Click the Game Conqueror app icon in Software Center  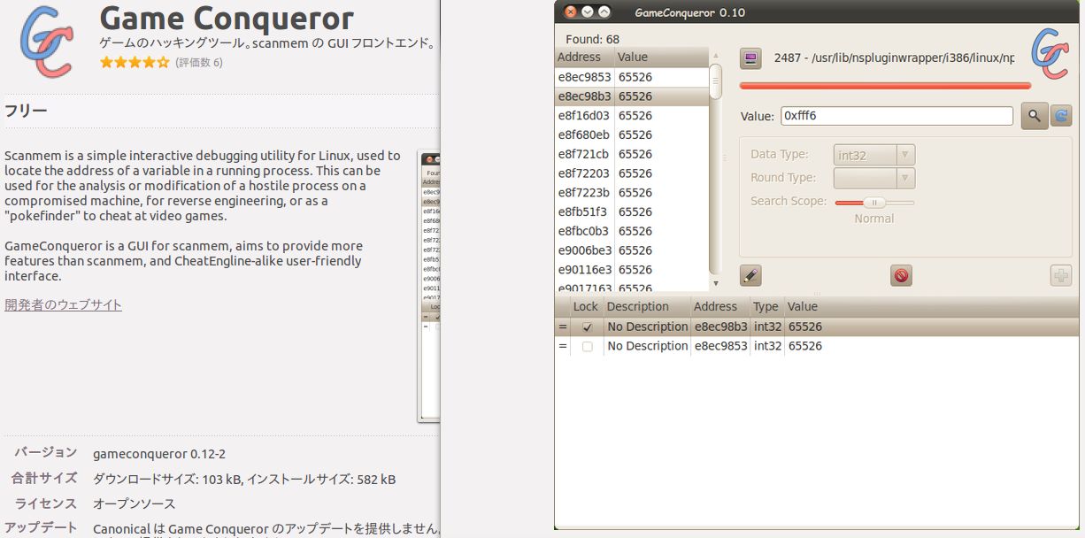coord(47,41)
